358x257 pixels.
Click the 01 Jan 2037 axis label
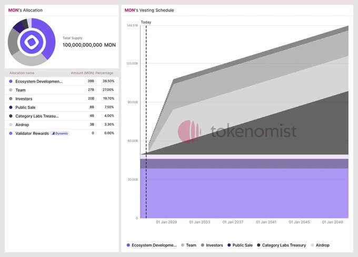pyautogui.click(x=233, y=222)
